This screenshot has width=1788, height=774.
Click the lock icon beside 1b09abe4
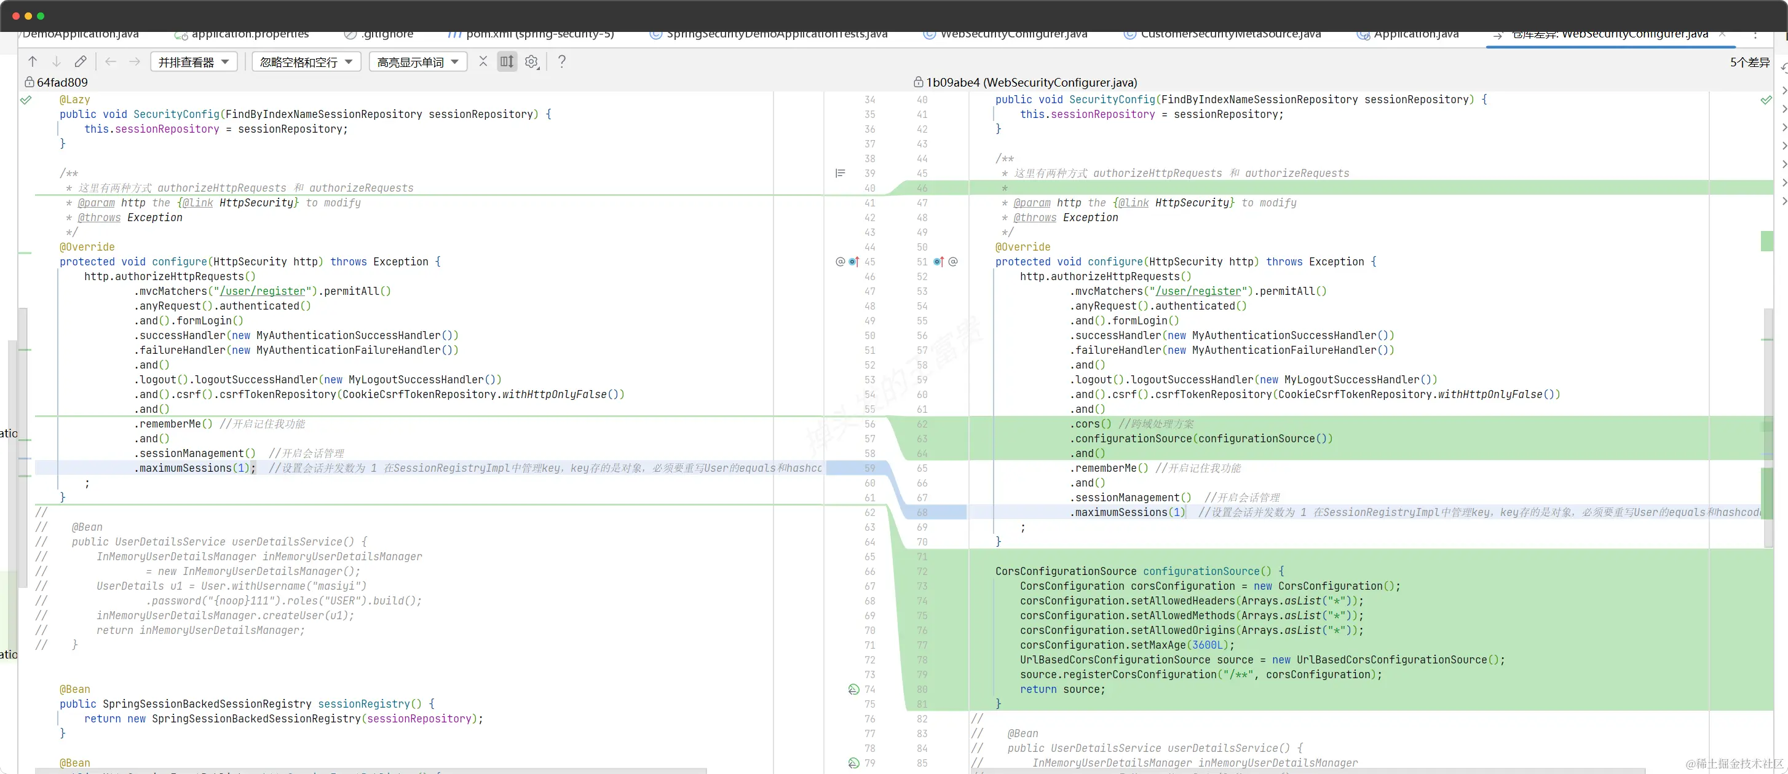919,82
